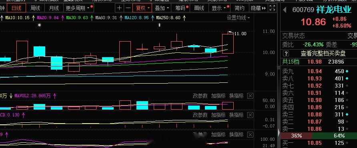
Task: Click the MAVOL2:28.865万 indicator label
Action: click(32, 96)
